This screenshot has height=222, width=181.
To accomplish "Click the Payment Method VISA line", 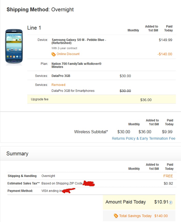I will click(41, 191).
